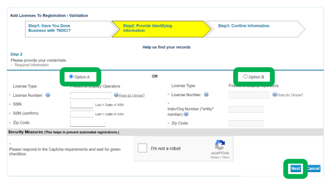
Task: Click info icon before Option A How do I know
Action: [116, 95]
